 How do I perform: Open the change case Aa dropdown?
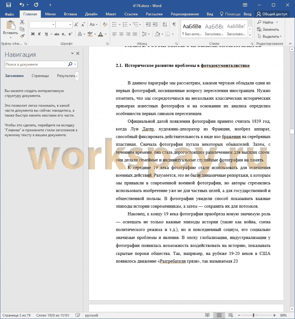(93, 25)
